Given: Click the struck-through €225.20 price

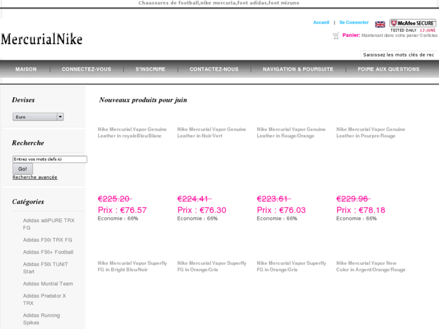Looking at the screenshot, I should click(x=115, y=199).
